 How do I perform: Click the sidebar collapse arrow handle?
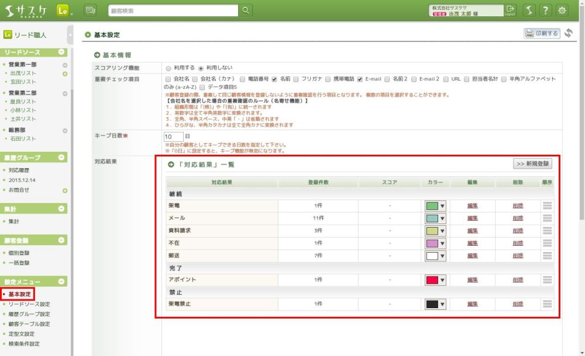(x=70, y=35)
